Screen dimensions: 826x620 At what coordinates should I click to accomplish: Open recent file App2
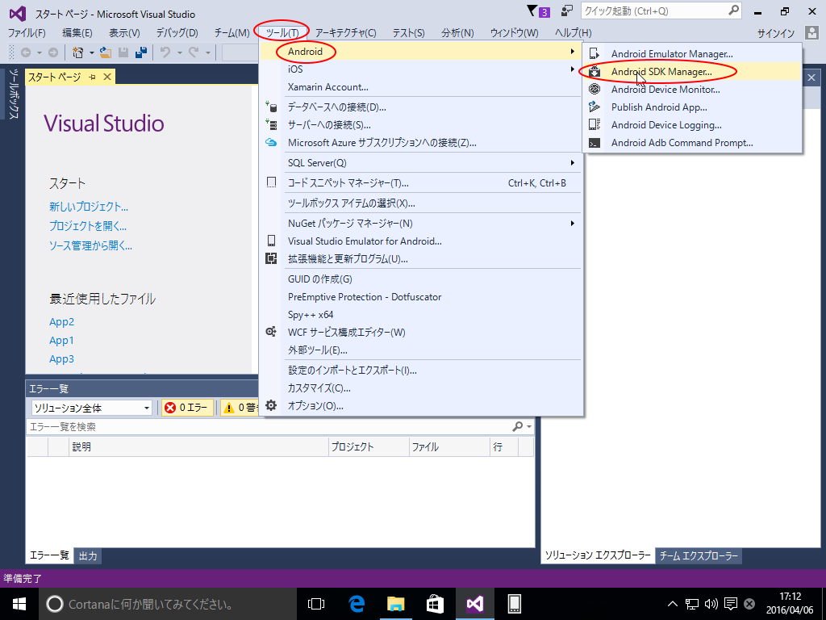click(x=61, y=321)
